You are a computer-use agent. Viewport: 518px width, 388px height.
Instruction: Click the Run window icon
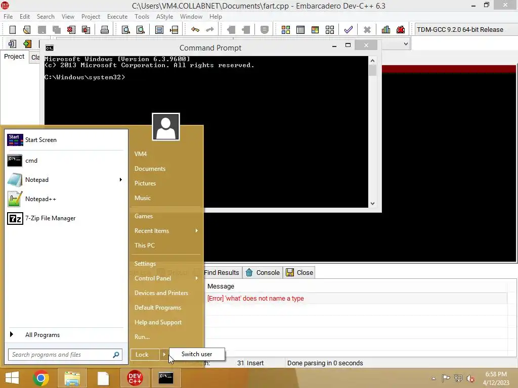tap(300, 30)
